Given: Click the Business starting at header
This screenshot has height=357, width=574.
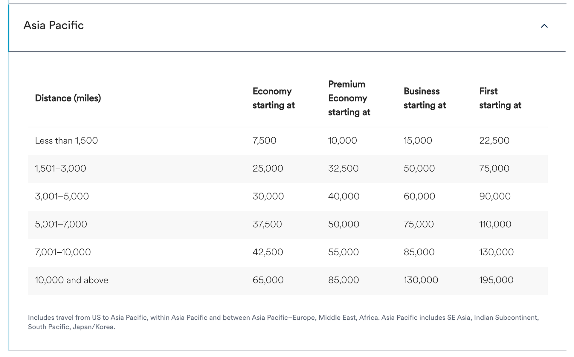Looking at the screenshot, I should tap(425, 98).
